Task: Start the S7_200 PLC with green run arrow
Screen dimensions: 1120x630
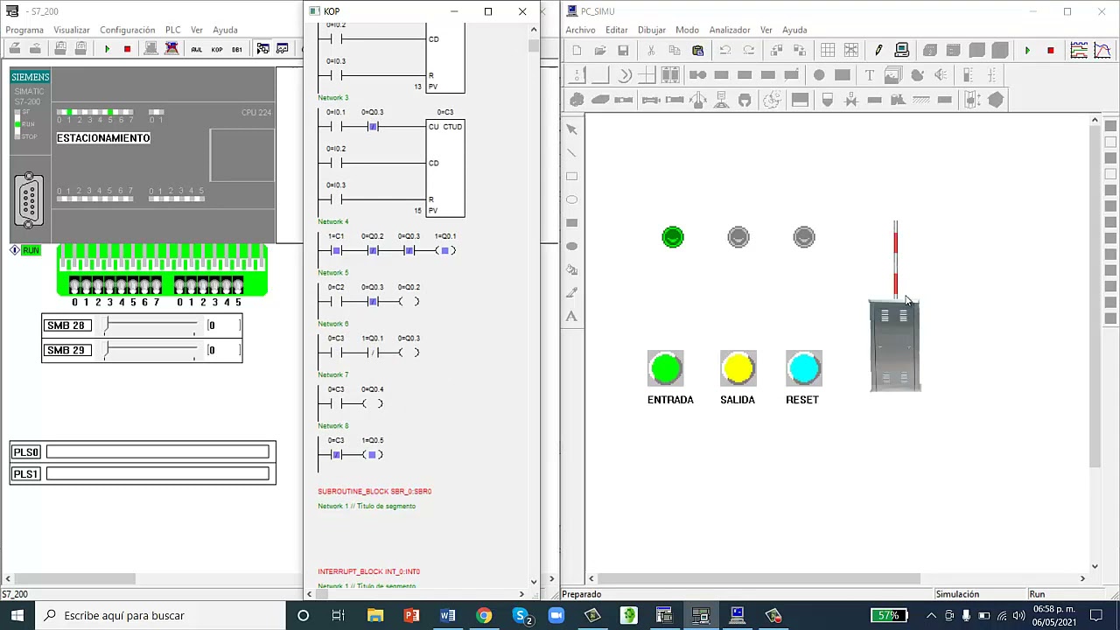Action: (x=107, y=49)
